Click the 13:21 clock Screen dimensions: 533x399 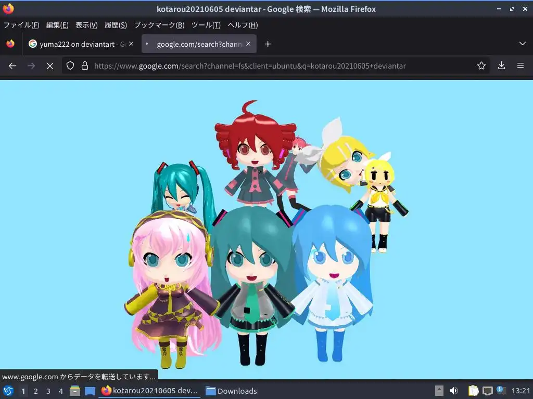pyautogui.click(x=521, y=391)
